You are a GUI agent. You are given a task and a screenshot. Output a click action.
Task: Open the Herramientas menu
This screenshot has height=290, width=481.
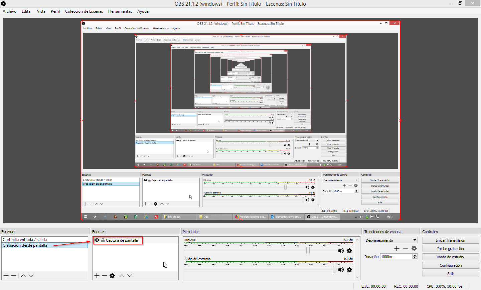(x=120, y=11)
